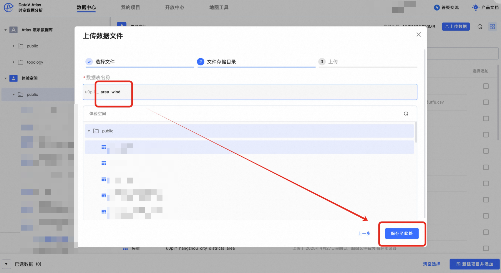Click the uOpilf_hangzhou_city_districts_area table name
Viewport: 501px width, 273px height.
200,248
